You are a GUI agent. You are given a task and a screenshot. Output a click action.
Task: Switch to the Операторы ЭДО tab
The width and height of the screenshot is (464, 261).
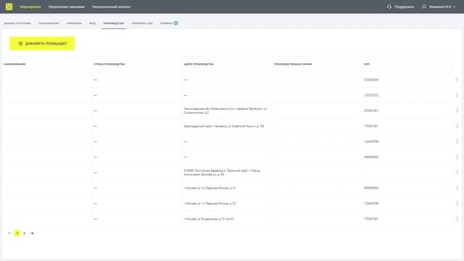coord(142,23)
